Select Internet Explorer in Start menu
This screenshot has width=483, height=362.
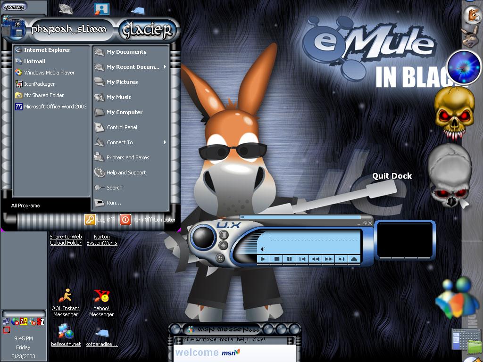pyautogui.click(x=47, y=50)
